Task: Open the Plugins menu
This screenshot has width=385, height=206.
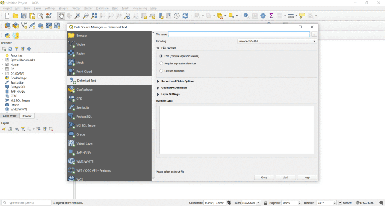Action: pyautogui.click(x=64, y=8)
